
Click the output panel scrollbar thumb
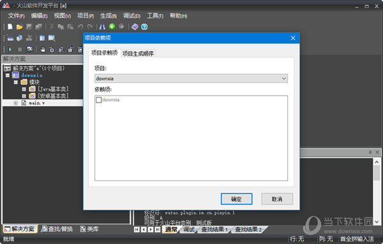[x=377, y=173]
